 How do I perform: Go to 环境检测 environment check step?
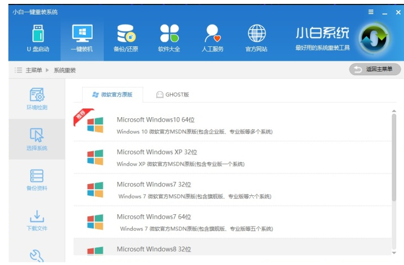click(37, 99)
